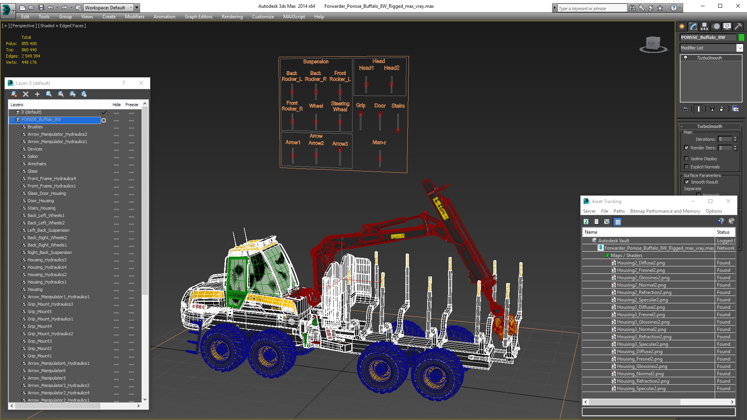This screenshot has height=420, width=747.
Task: Enable the Explicit Normals checkbox
Action: pyautogui.click(x=687, y=167)
